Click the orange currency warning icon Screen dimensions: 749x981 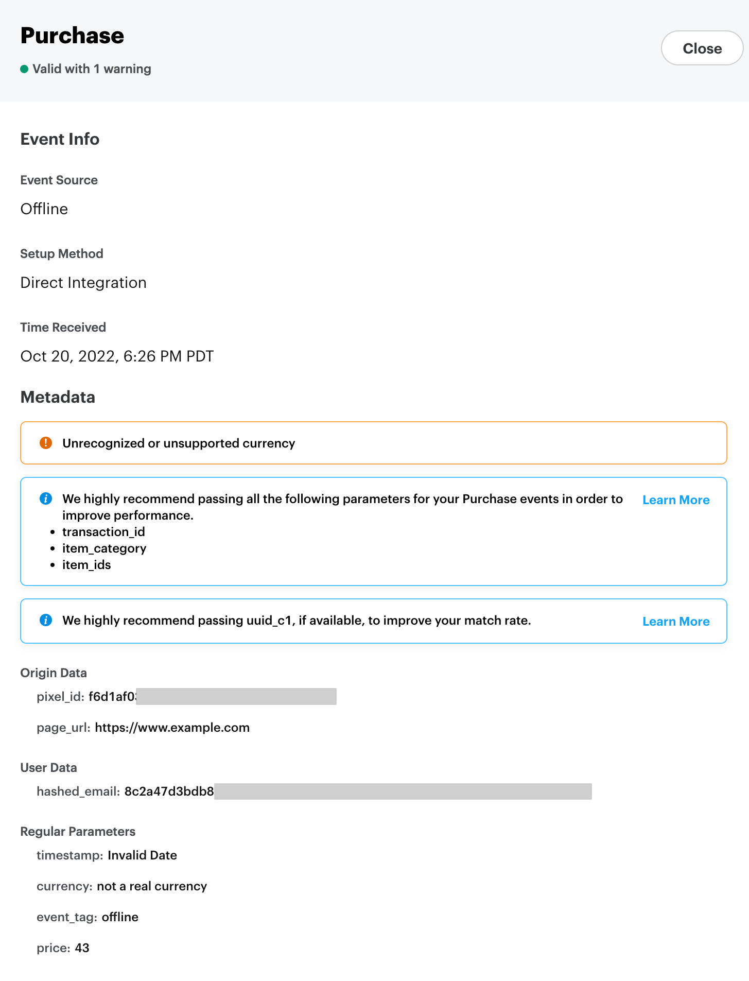[46, 443]
